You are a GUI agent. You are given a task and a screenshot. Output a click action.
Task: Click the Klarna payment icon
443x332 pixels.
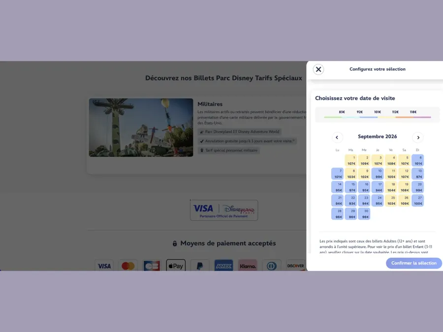click(248, 266)
